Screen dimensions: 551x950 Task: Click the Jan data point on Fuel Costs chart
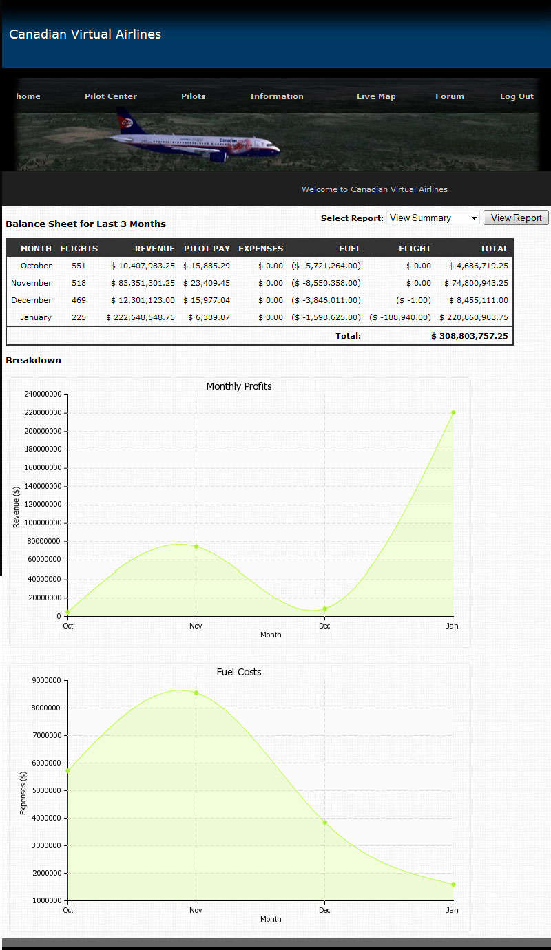(x=453, y=884)
